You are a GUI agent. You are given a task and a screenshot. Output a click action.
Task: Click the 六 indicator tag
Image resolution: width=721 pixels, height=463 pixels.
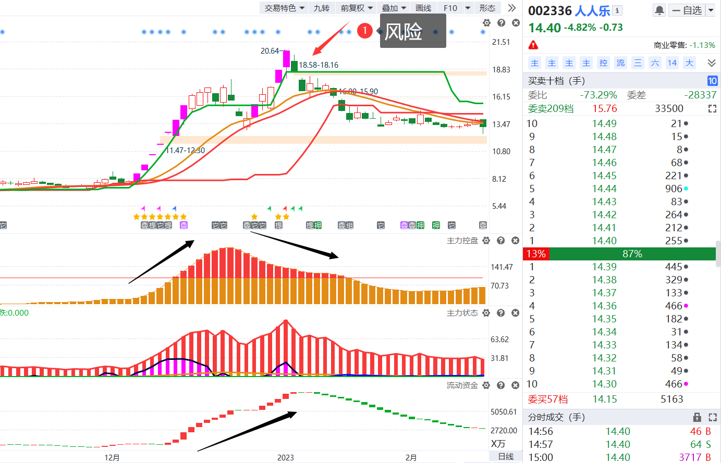[655, 63]
